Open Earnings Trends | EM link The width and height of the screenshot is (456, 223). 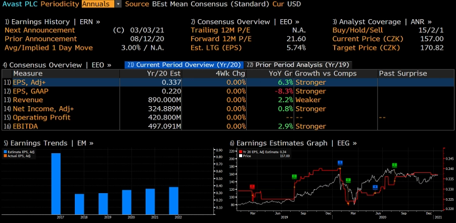[49, 143]
